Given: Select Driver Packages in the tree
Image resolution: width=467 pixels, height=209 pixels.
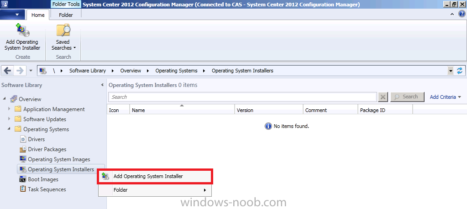Looking at the screenshot, I should point(47,149).
